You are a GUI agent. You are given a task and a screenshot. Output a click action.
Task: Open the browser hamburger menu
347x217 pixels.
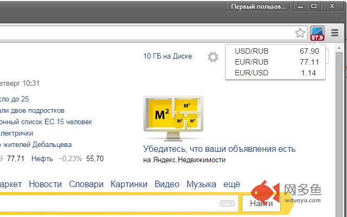[x=335, y=33]
